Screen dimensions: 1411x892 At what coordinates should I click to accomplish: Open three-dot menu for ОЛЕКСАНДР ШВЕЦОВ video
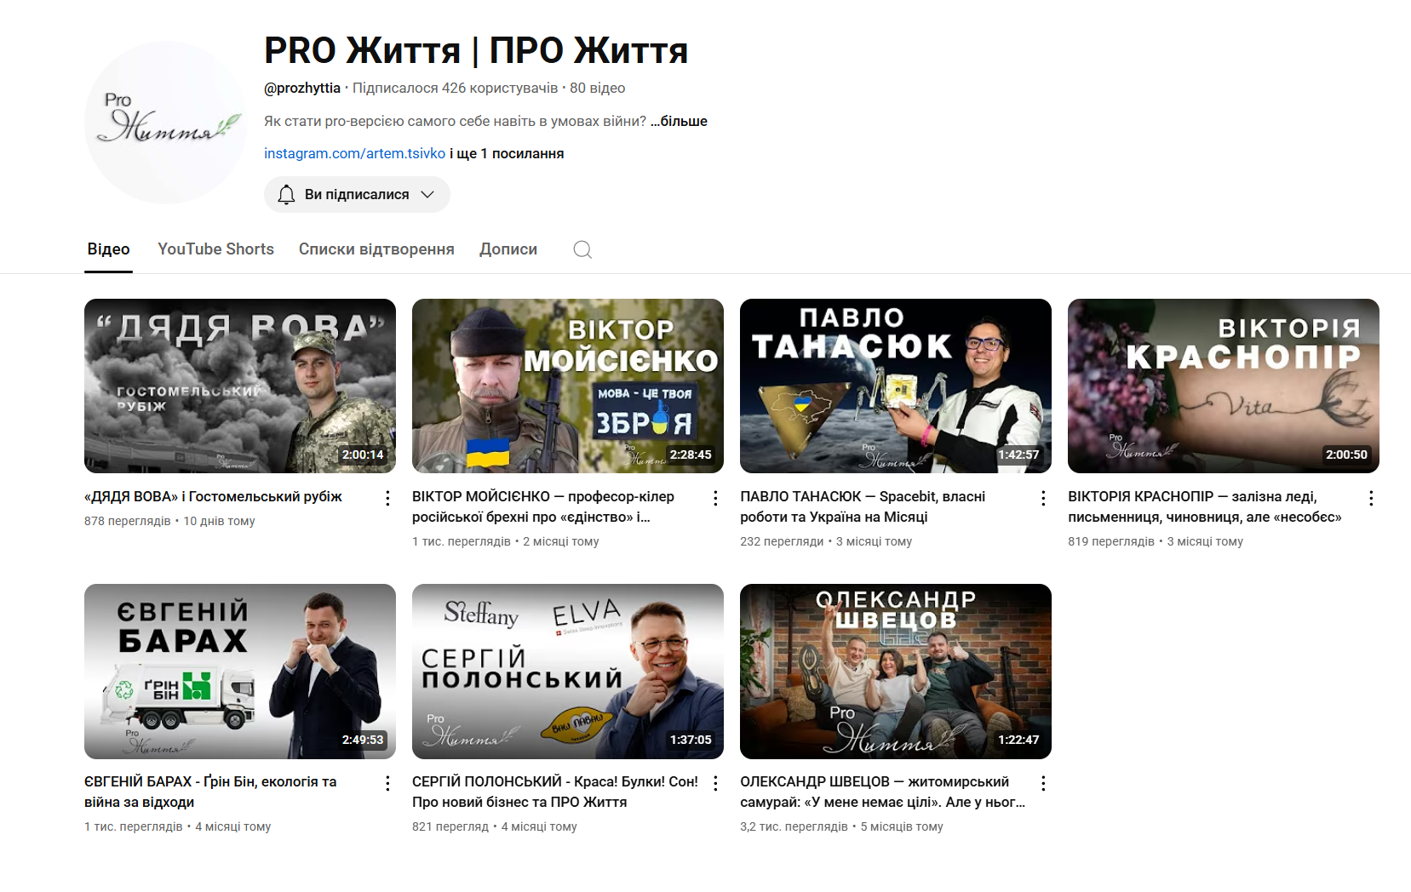click(x=1043, y=783)
